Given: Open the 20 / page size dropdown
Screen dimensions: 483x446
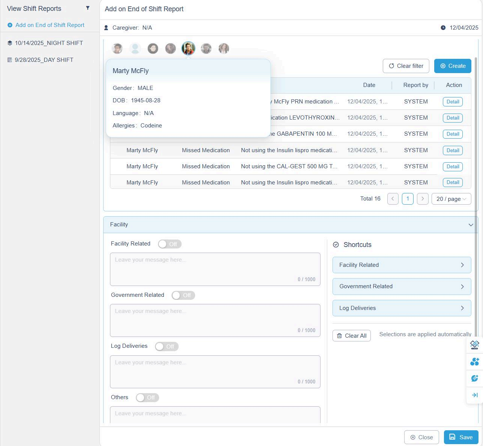Looking at the screenshot, I should (x=451, y=199).
